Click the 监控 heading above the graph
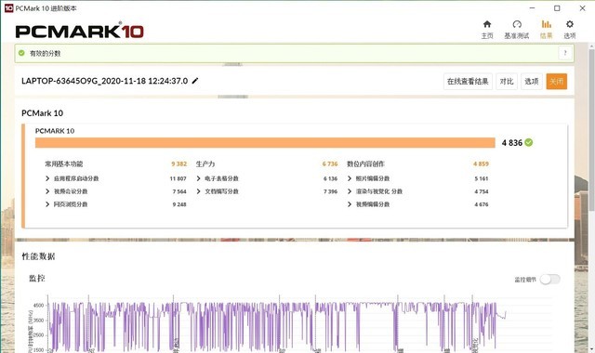Viewport: 595px width, 353px height. tap(37, 279)
